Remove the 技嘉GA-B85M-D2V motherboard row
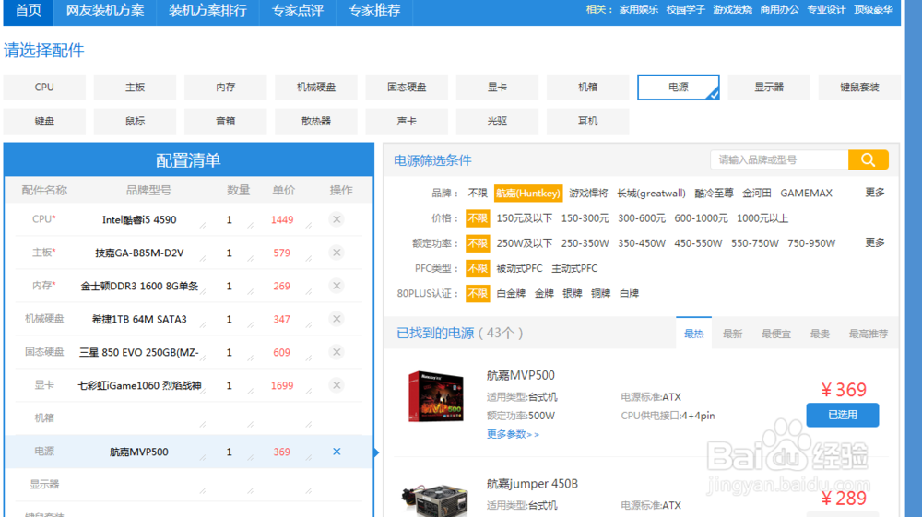Screen dimensions: 922x517 (337, 253)
